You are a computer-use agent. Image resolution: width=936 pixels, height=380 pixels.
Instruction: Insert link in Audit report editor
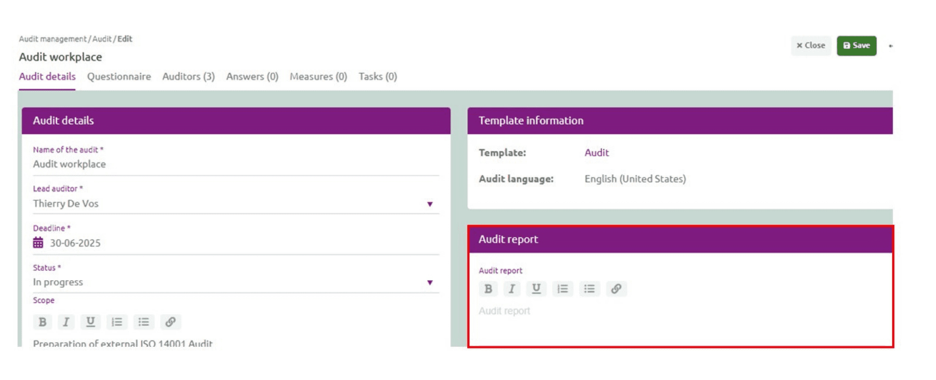[x=616, y=289]
